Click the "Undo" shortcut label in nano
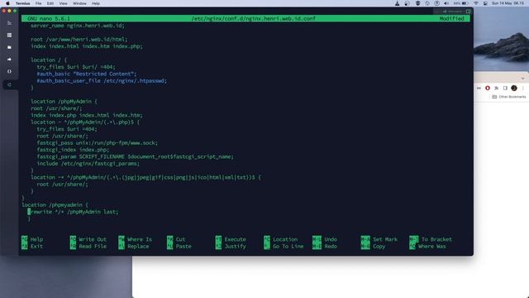Image resolution: width=529 pixels, height=298 pixels. tap(331, 239)
